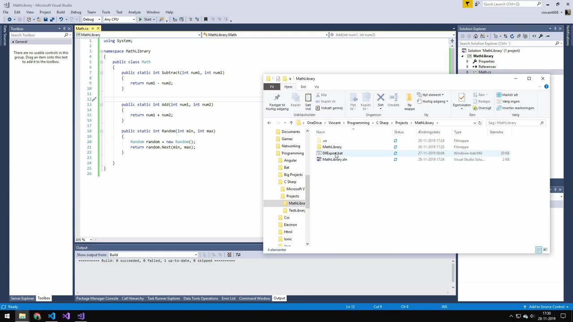Open the Nyt element dropdown in ribbon
Screen dimensions: 573x322
(430, 95)
